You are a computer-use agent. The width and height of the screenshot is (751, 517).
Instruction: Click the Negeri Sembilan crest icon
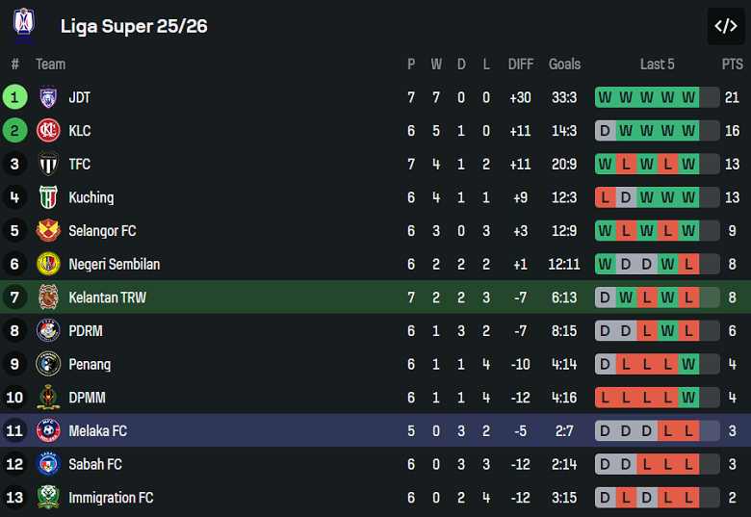click(48, 264)
